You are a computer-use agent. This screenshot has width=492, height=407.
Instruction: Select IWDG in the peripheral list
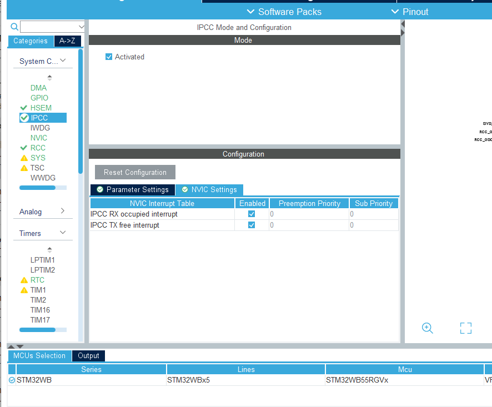coord(40,128)
